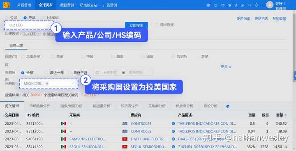Check the 中国 country checkbox
The width and height of the screenshot is (296, 151).
point(83,56)
